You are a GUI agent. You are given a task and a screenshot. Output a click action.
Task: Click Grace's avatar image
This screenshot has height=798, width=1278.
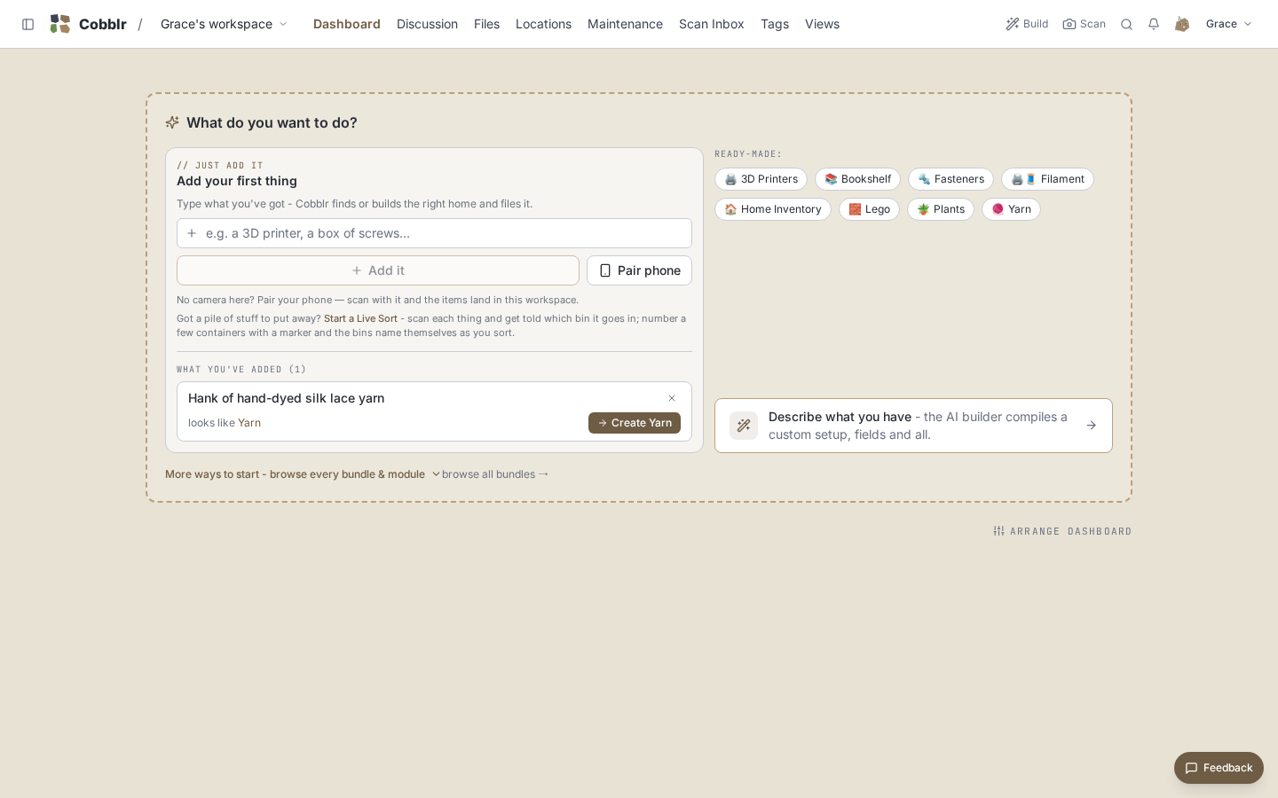(x=1182, y=24)
